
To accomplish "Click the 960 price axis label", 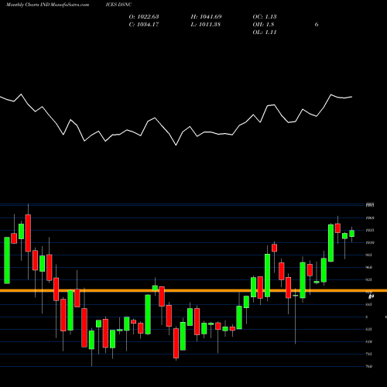I will coord(369,267).
